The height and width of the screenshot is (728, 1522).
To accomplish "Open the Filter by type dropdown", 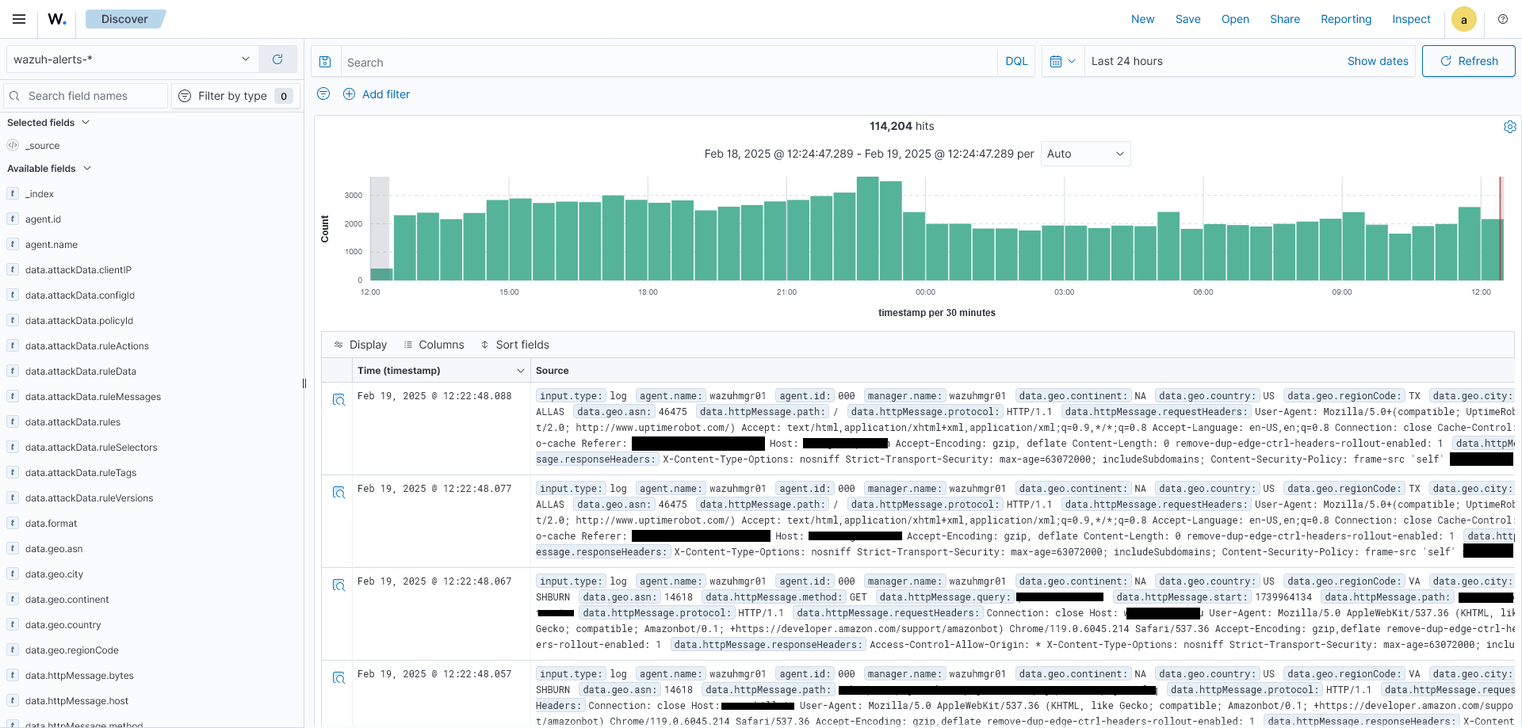I will coord(235,96).
